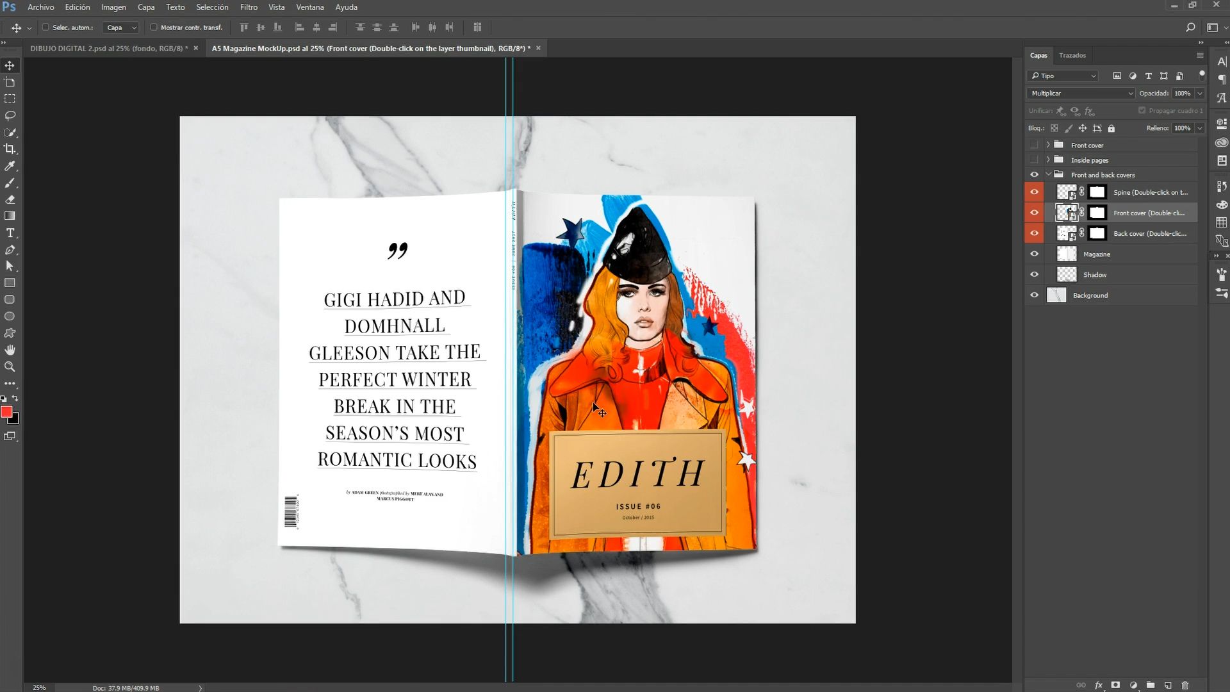Switch to the Trazados tab
Image resolution: width=1230 pixels, height=692 pixels.
click(1072, 56)
